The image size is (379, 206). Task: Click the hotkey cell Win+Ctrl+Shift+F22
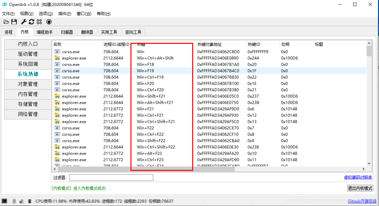pos(156,147)
